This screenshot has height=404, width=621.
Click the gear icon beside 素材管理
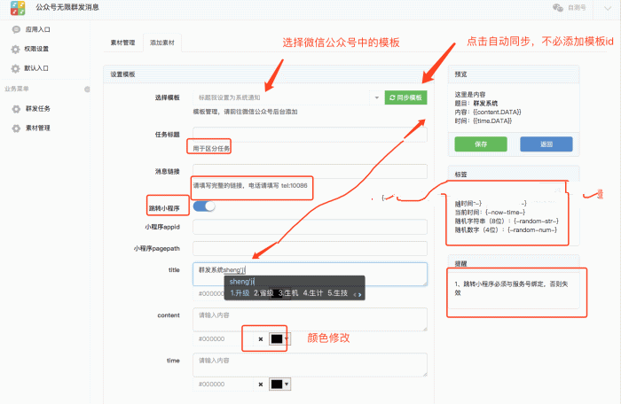pos(15,128)
